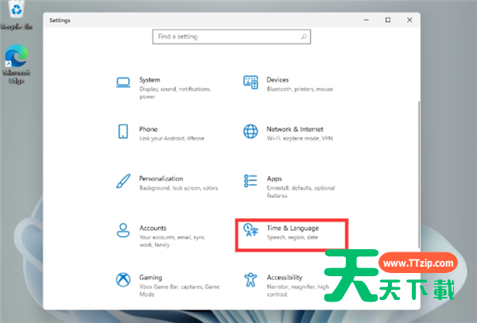Open the Time & Language icon
Viewport: 477px width, 323px height.
[250, 230]
